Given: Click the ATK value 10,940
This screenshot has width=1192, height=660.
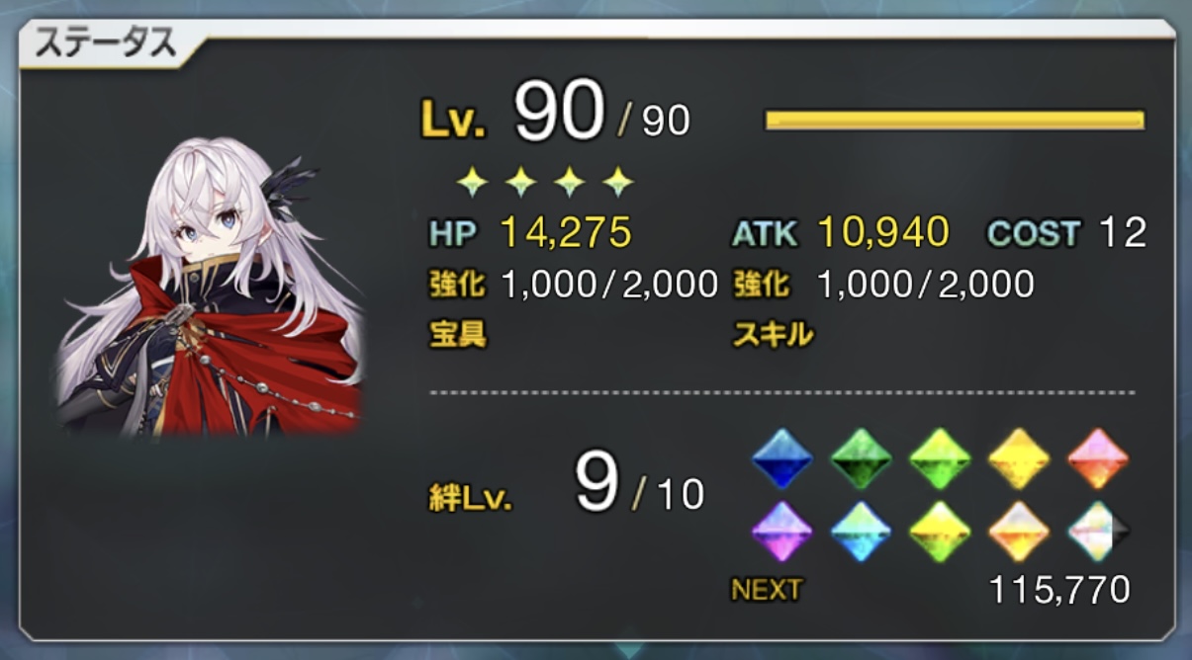Looking at the screenshot, I should click(883, 233).
